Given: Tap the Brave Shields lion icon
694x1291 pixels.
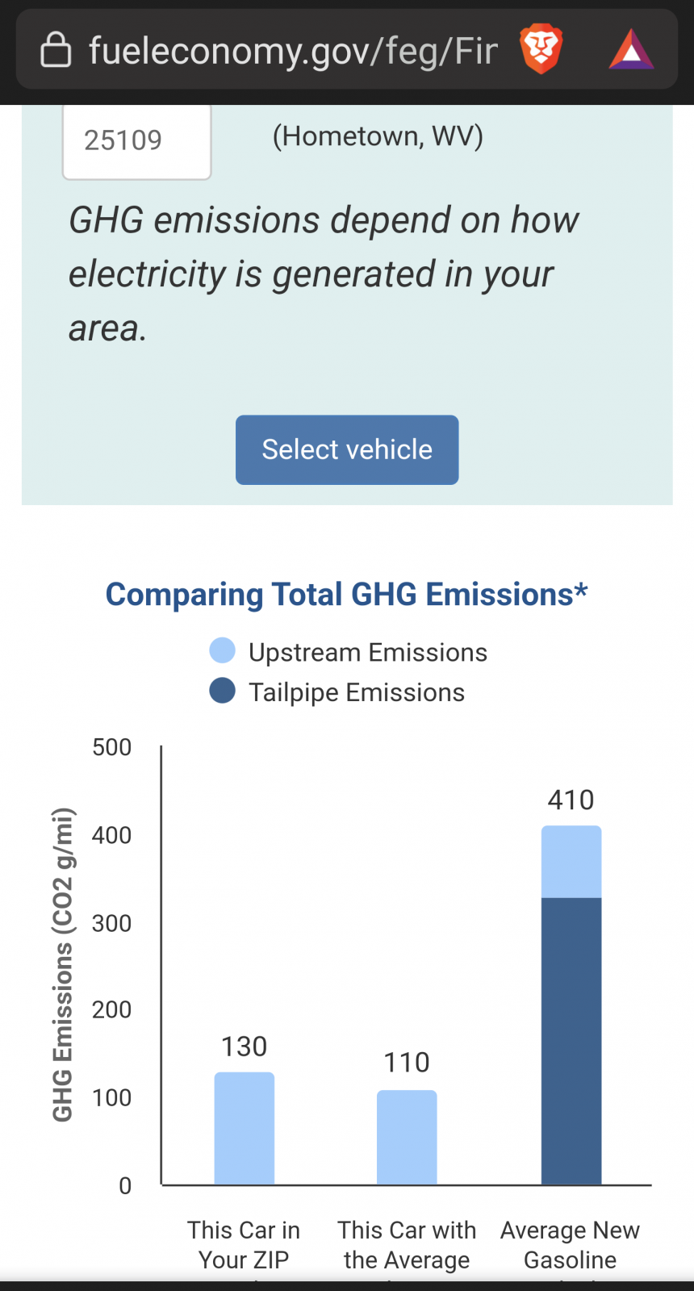Looking at the screenshot, I should (x=541, y=49).
